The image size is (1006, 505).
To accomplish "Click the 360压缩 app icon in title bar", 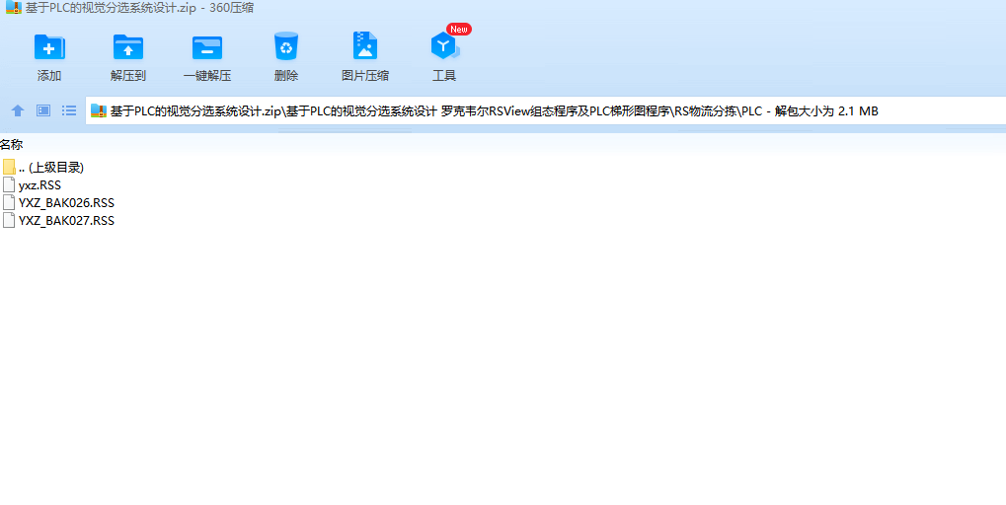I will (x=13, y=8).
